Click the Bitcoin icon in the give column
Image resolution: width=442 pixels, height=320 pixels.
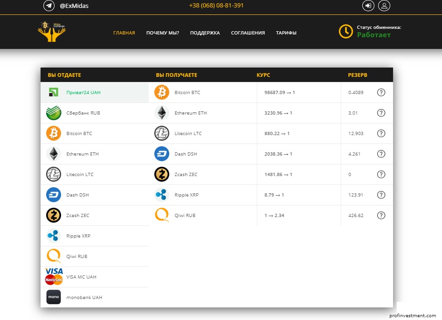pos(54,134)
